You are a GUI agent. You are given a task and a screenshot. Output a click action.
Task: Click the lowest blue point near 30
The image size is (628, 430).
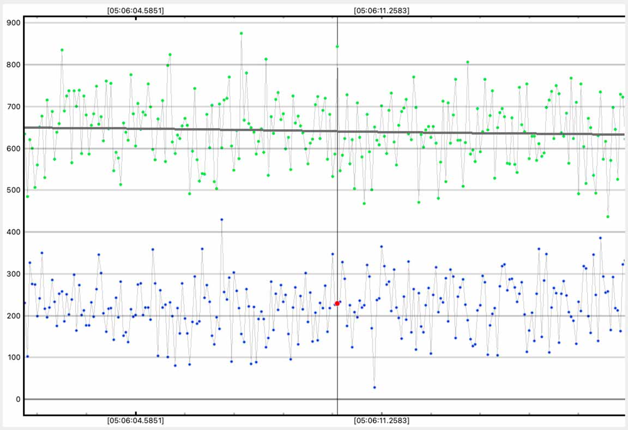click(375, 387)
